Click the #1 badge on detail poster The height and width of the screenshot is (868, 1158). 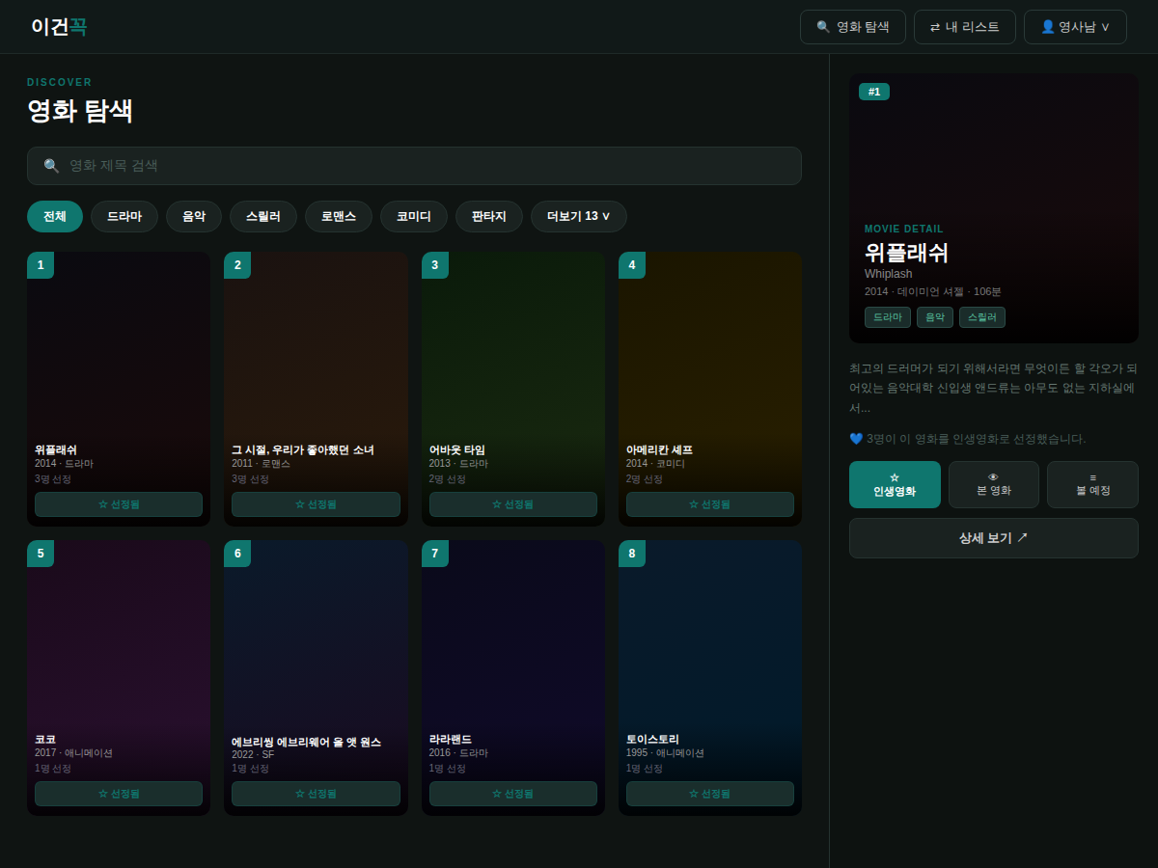(874, 92)
